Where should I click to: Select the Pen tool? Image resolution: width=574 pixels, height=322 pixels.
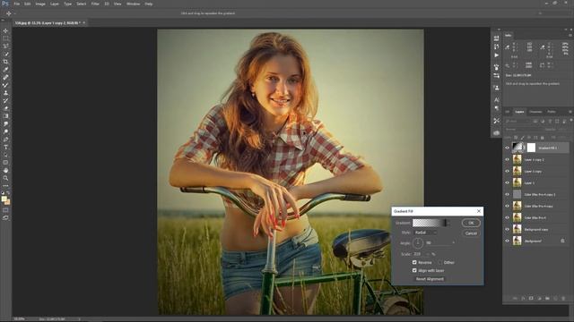coord(5,140)
